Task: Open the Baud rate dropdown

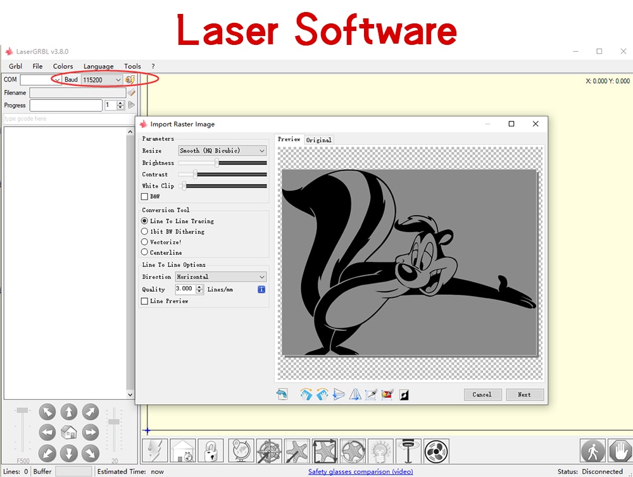Action: pos(102,80)
